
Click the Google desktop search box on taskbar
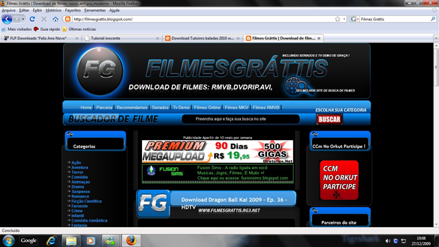tap(29, 241)
